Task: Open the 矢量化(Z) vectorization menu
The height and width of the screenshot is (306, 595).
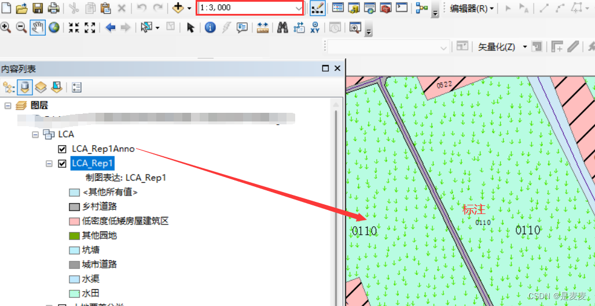Action: [502, 47]
